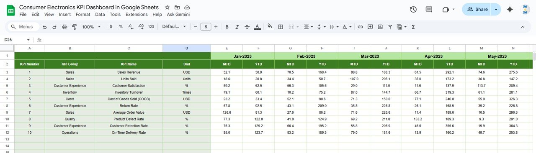The image size is (536, 153).
Task: Toggle bold formatting
Action: click(227, 27)
